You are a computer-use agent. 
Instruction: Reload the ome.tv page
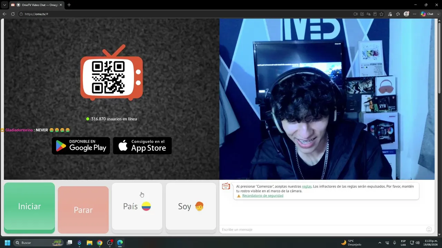tap(13, 14)
